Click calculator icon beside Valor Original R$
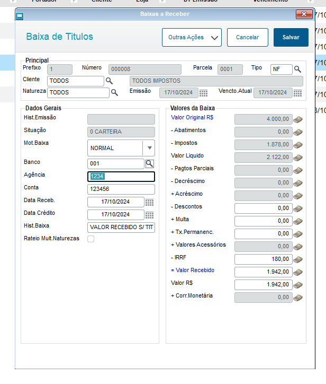The height and width of the screenshot is (384, 326). click(298, 119)
